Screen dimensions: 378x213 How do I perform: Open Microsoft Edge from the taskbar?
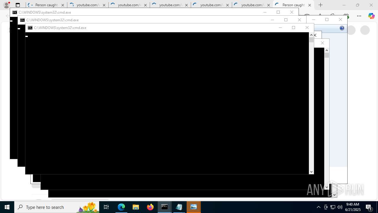121,207
